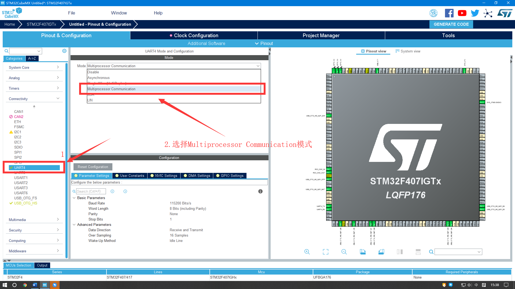Click the parameter info icon

pos(260,191)
